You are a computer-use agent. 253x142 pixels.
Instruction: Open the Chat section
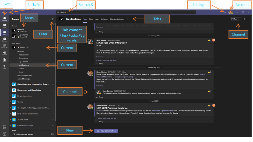coord(5,26)
